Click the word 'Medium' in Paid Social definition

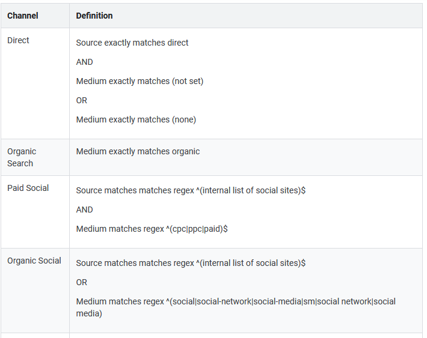coord(90,229)
